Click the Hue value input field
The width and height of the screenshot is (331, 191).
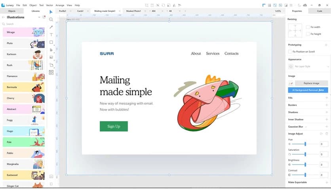pos(324,144)
